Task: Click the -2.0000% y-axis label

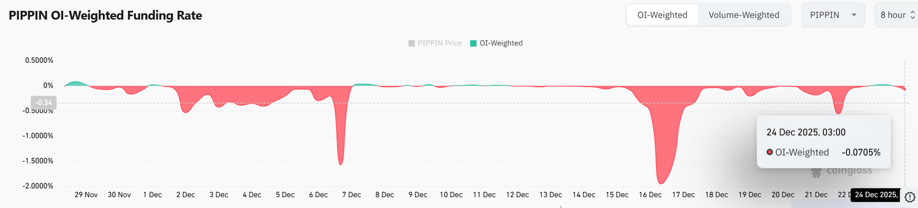Action: [38, 186]
